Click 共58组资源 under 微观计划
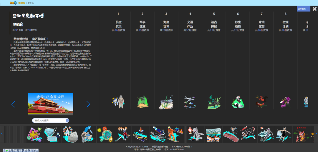The height and width of the screenshot is (152, 318). pos(286,30)
